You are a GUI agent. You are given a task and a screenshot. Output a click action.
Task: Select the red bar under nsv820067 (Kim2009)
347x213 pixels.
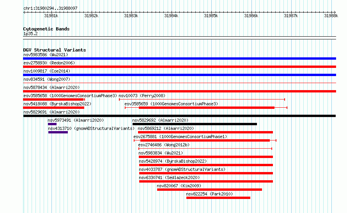[x=209, y=190]
